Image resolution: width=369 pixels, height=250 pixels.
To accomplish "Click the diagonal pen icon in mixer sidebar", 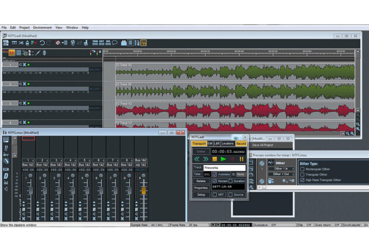I will pos(6,161).
